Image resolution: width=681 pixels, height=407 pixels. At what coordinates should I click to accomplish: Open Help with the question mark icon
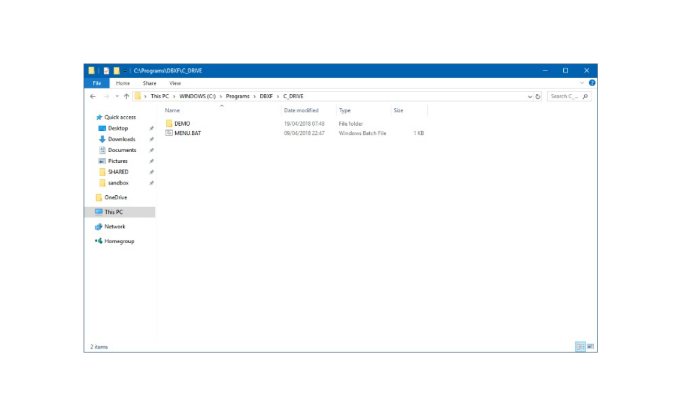tap(592, 83)
